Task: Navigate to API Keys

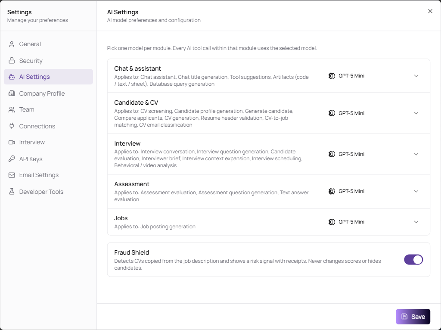Action: pos(48,159)
